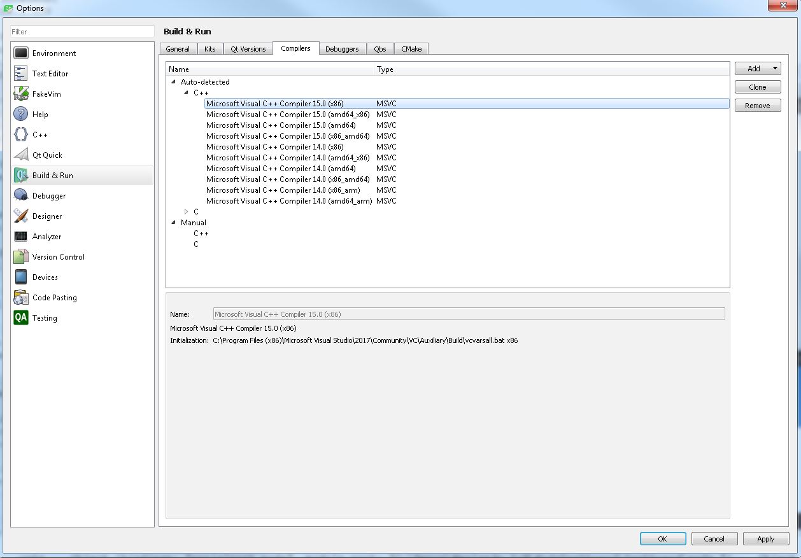Remove the selected compiler
801x558 pixels.
tap(758, 106)
